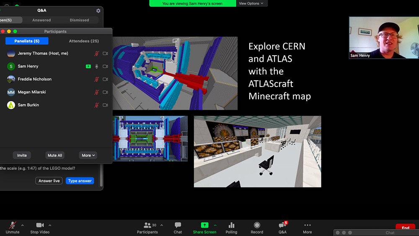
Task: Click Sam Burkin video camera icon
Action: pyautogui.click(x=105, y=105)
